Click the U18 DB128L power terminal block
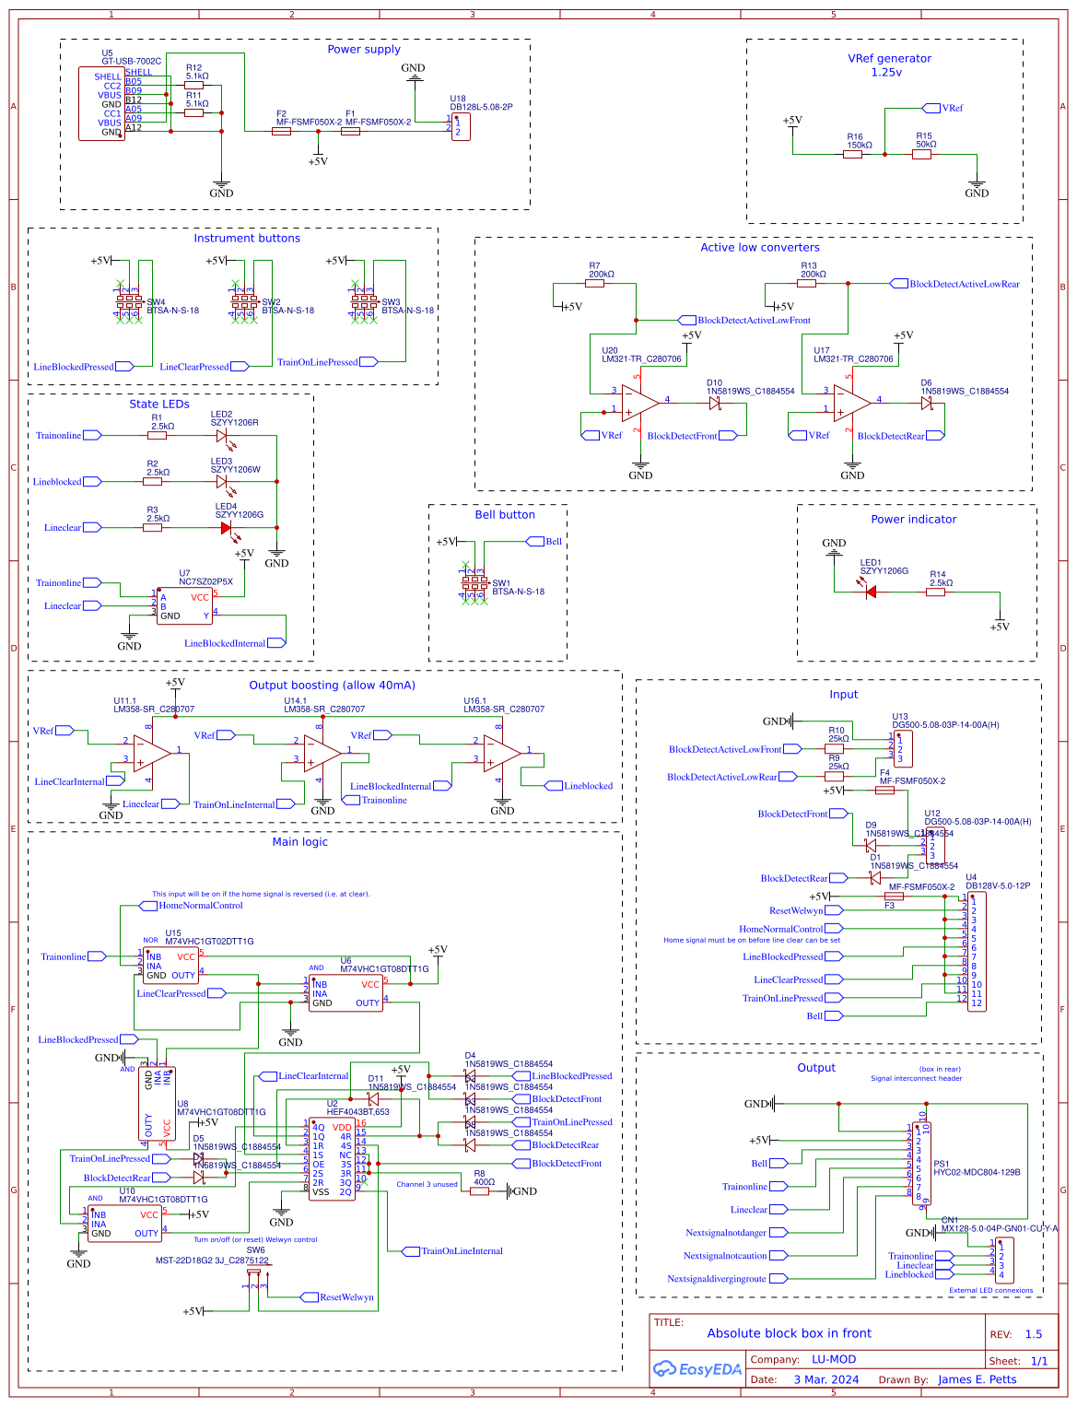 click(461, 126)
